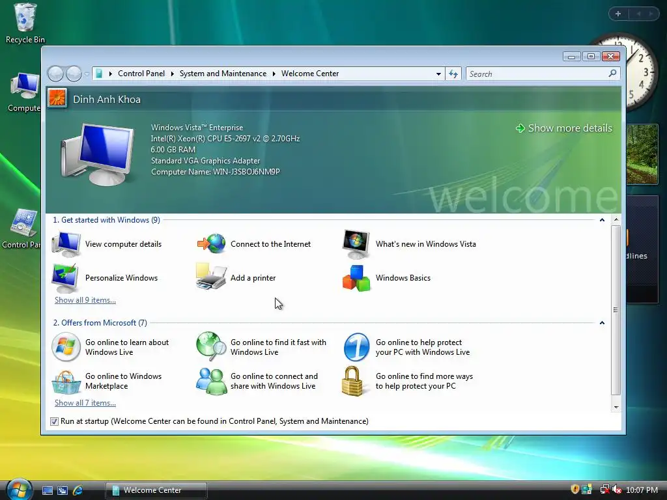Click the Forward navigation arrow button
667x500 pixels.
click(74, 74)
